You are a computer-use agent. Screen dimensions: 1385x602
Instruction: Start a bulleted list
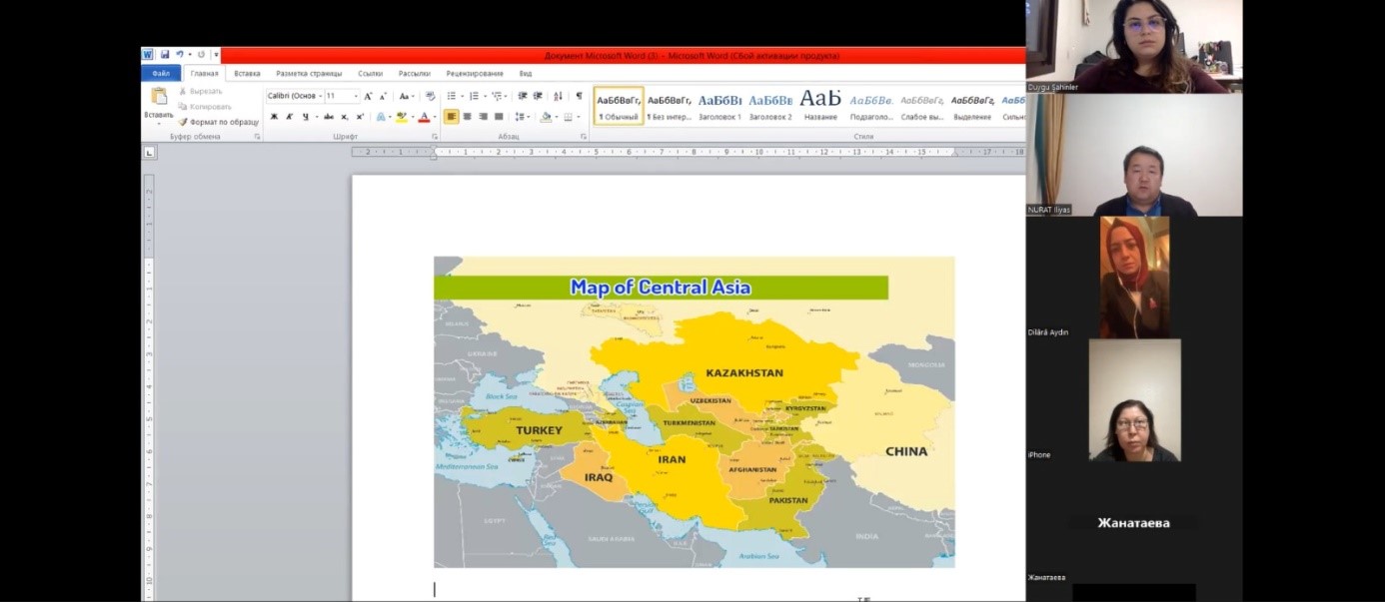pos(452,96)
